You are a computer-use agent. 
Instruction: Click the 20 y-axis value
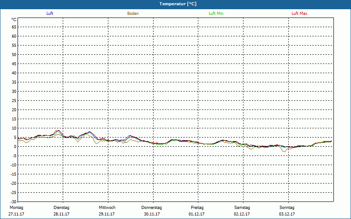pos(14,110)
